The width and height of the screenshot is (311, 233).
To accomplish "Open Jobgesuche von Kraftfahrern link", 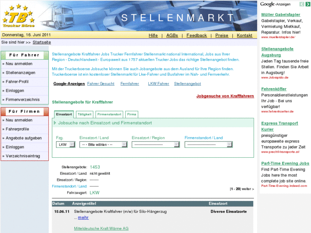I will click(x=225, y=96).
